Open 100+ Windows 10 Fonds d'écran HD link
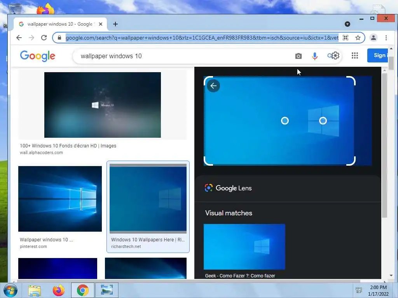398x298 pixels. [68, 146]
